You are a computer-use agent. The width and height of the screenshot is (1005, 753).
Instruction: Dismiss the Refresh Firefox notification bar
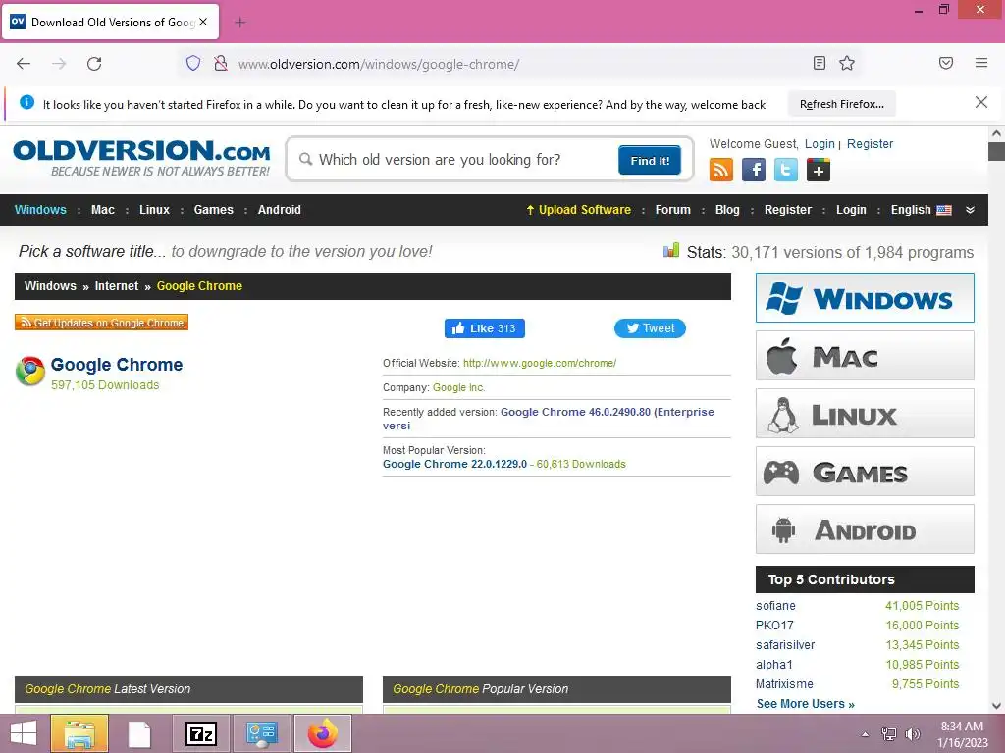[981, 102]
